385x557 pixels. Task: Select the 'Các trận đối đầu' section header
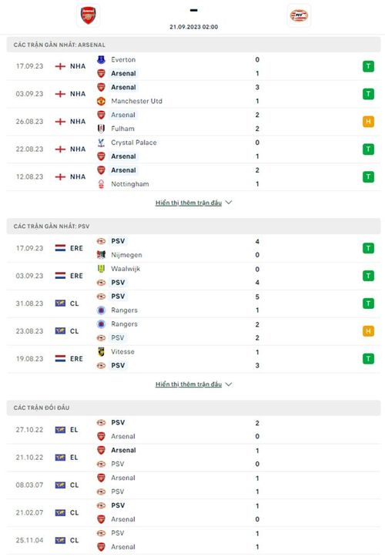coord(193,408)
